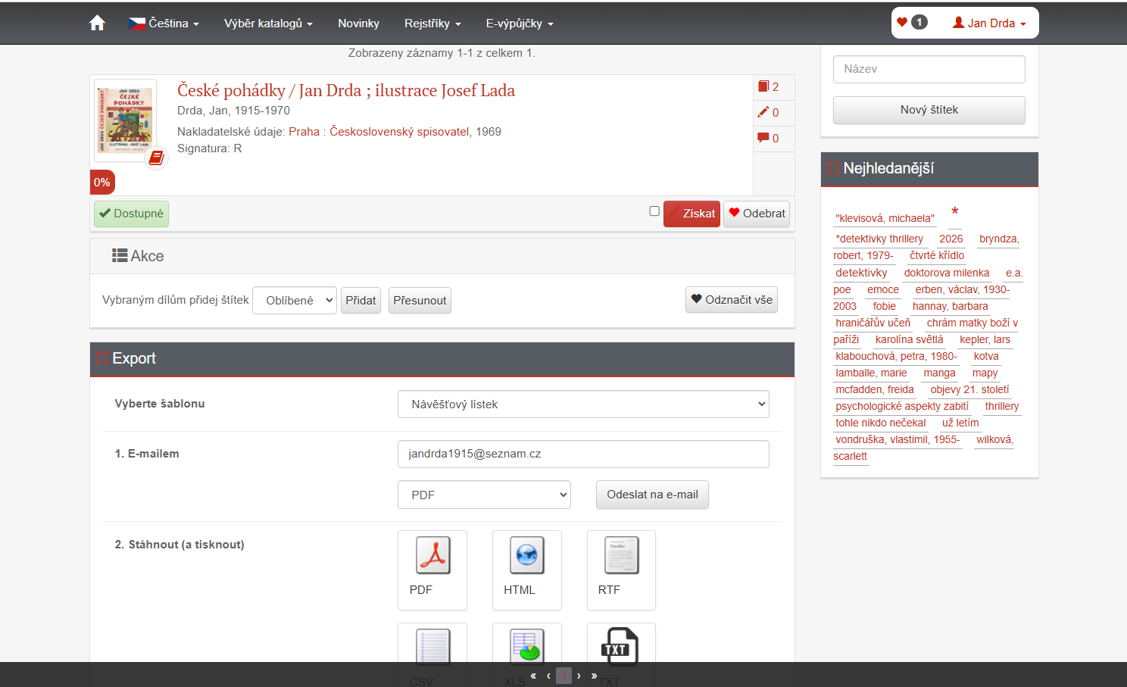The height and width of the screenshot is (687, 1127).
Task: Open the PDF e-mail format dropdown
Action: point(484,495)
